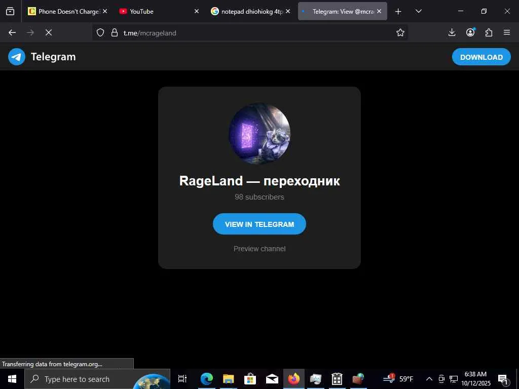The width and height of the screenshot is (519, 389).
Task: Switch to the YouTube tab
Action: 159,11
